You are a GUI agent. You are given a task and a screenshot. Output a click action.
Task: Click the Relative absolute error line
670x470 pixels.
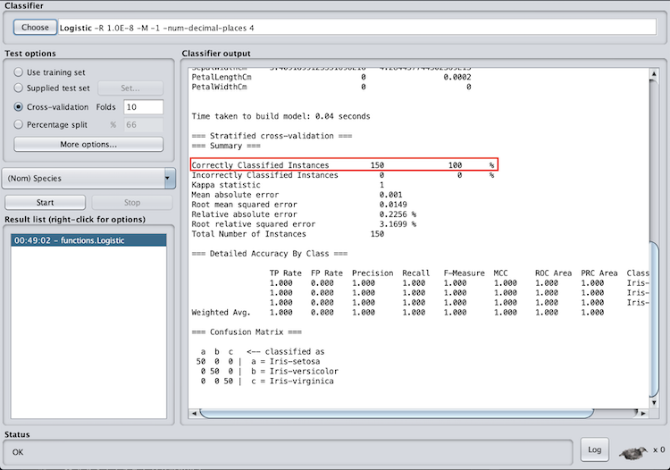(x=304, y=214)
